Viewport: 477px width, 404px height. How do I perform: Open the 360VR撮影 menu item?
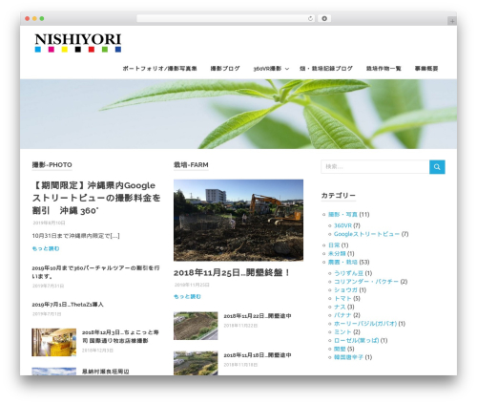pos(267,69)
